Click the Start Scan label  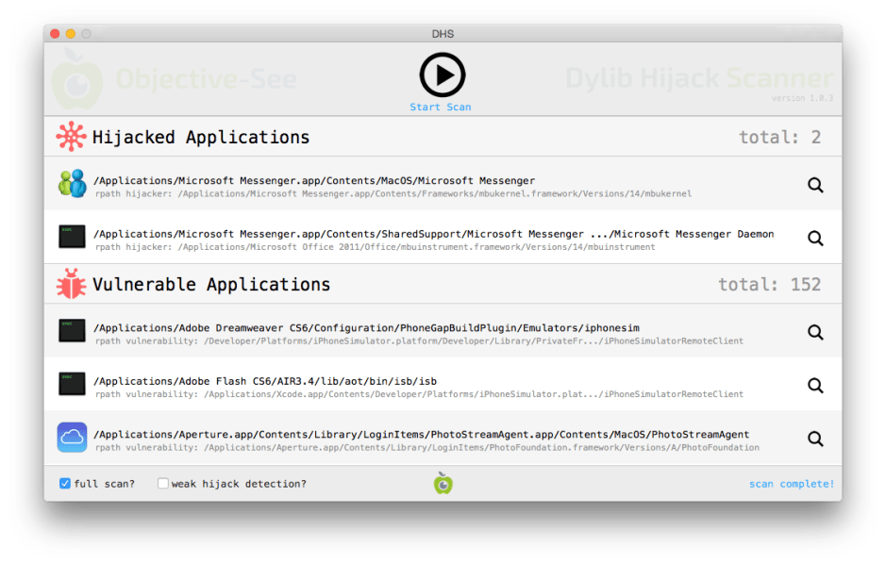pyautogui.click(x=441, y=107)
